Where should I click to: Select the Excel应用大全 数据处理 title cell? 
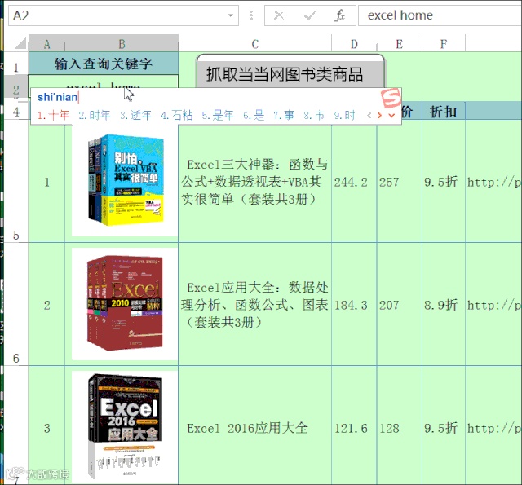pos(255,304)
